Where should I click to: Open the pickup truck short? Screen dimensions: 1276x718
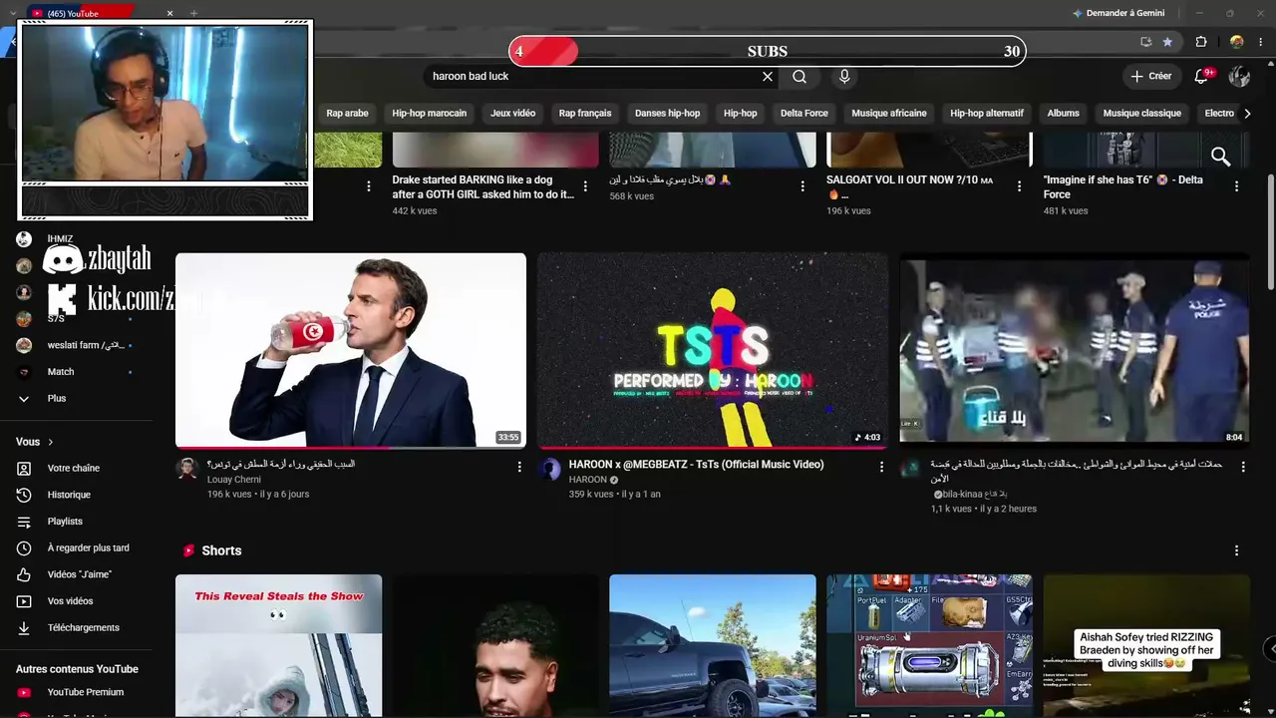pyautogui.click(x=713, y=645)
